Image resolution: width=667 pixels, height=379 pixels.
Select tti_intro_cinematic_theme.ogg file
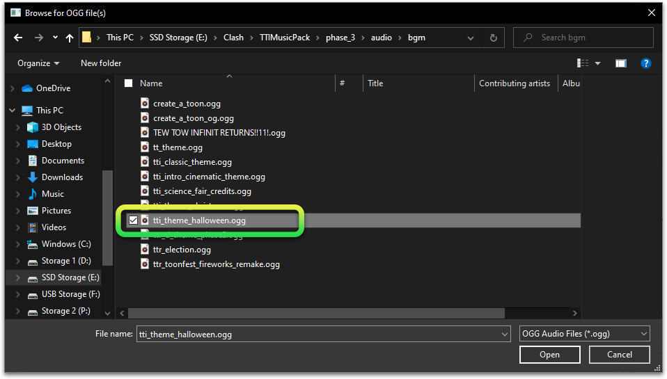tap(209, 177)
